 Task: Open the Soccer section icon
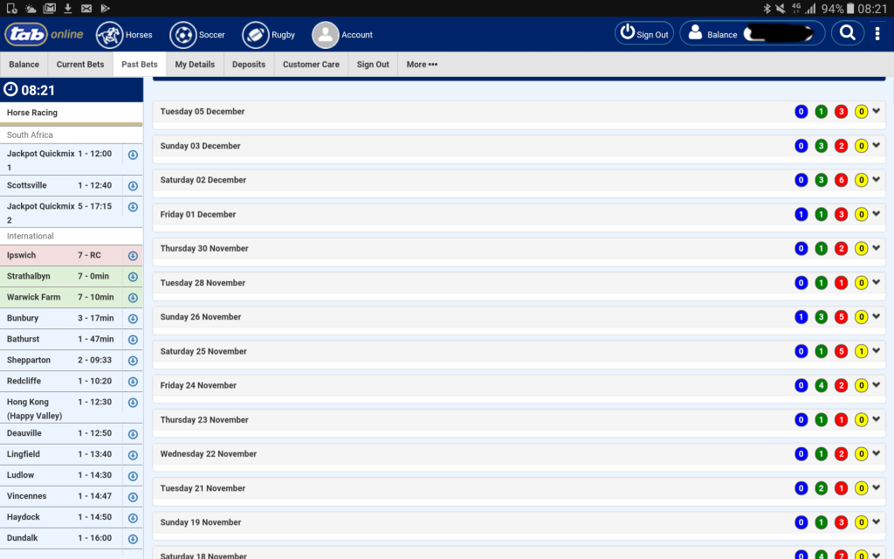(x=183, y=35)
